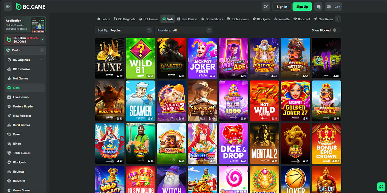Open the hamburger menu
This screenshot has width=387, height=193.
(x=8, y=6)
